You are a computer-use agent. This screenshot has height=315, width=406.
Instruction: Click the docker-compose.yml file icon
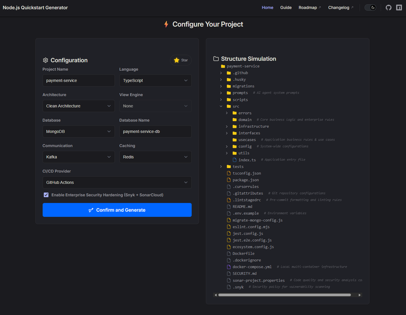229,267
